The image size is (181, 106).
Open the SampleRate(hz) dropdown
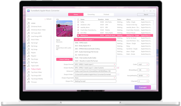[x=143, y=76]
